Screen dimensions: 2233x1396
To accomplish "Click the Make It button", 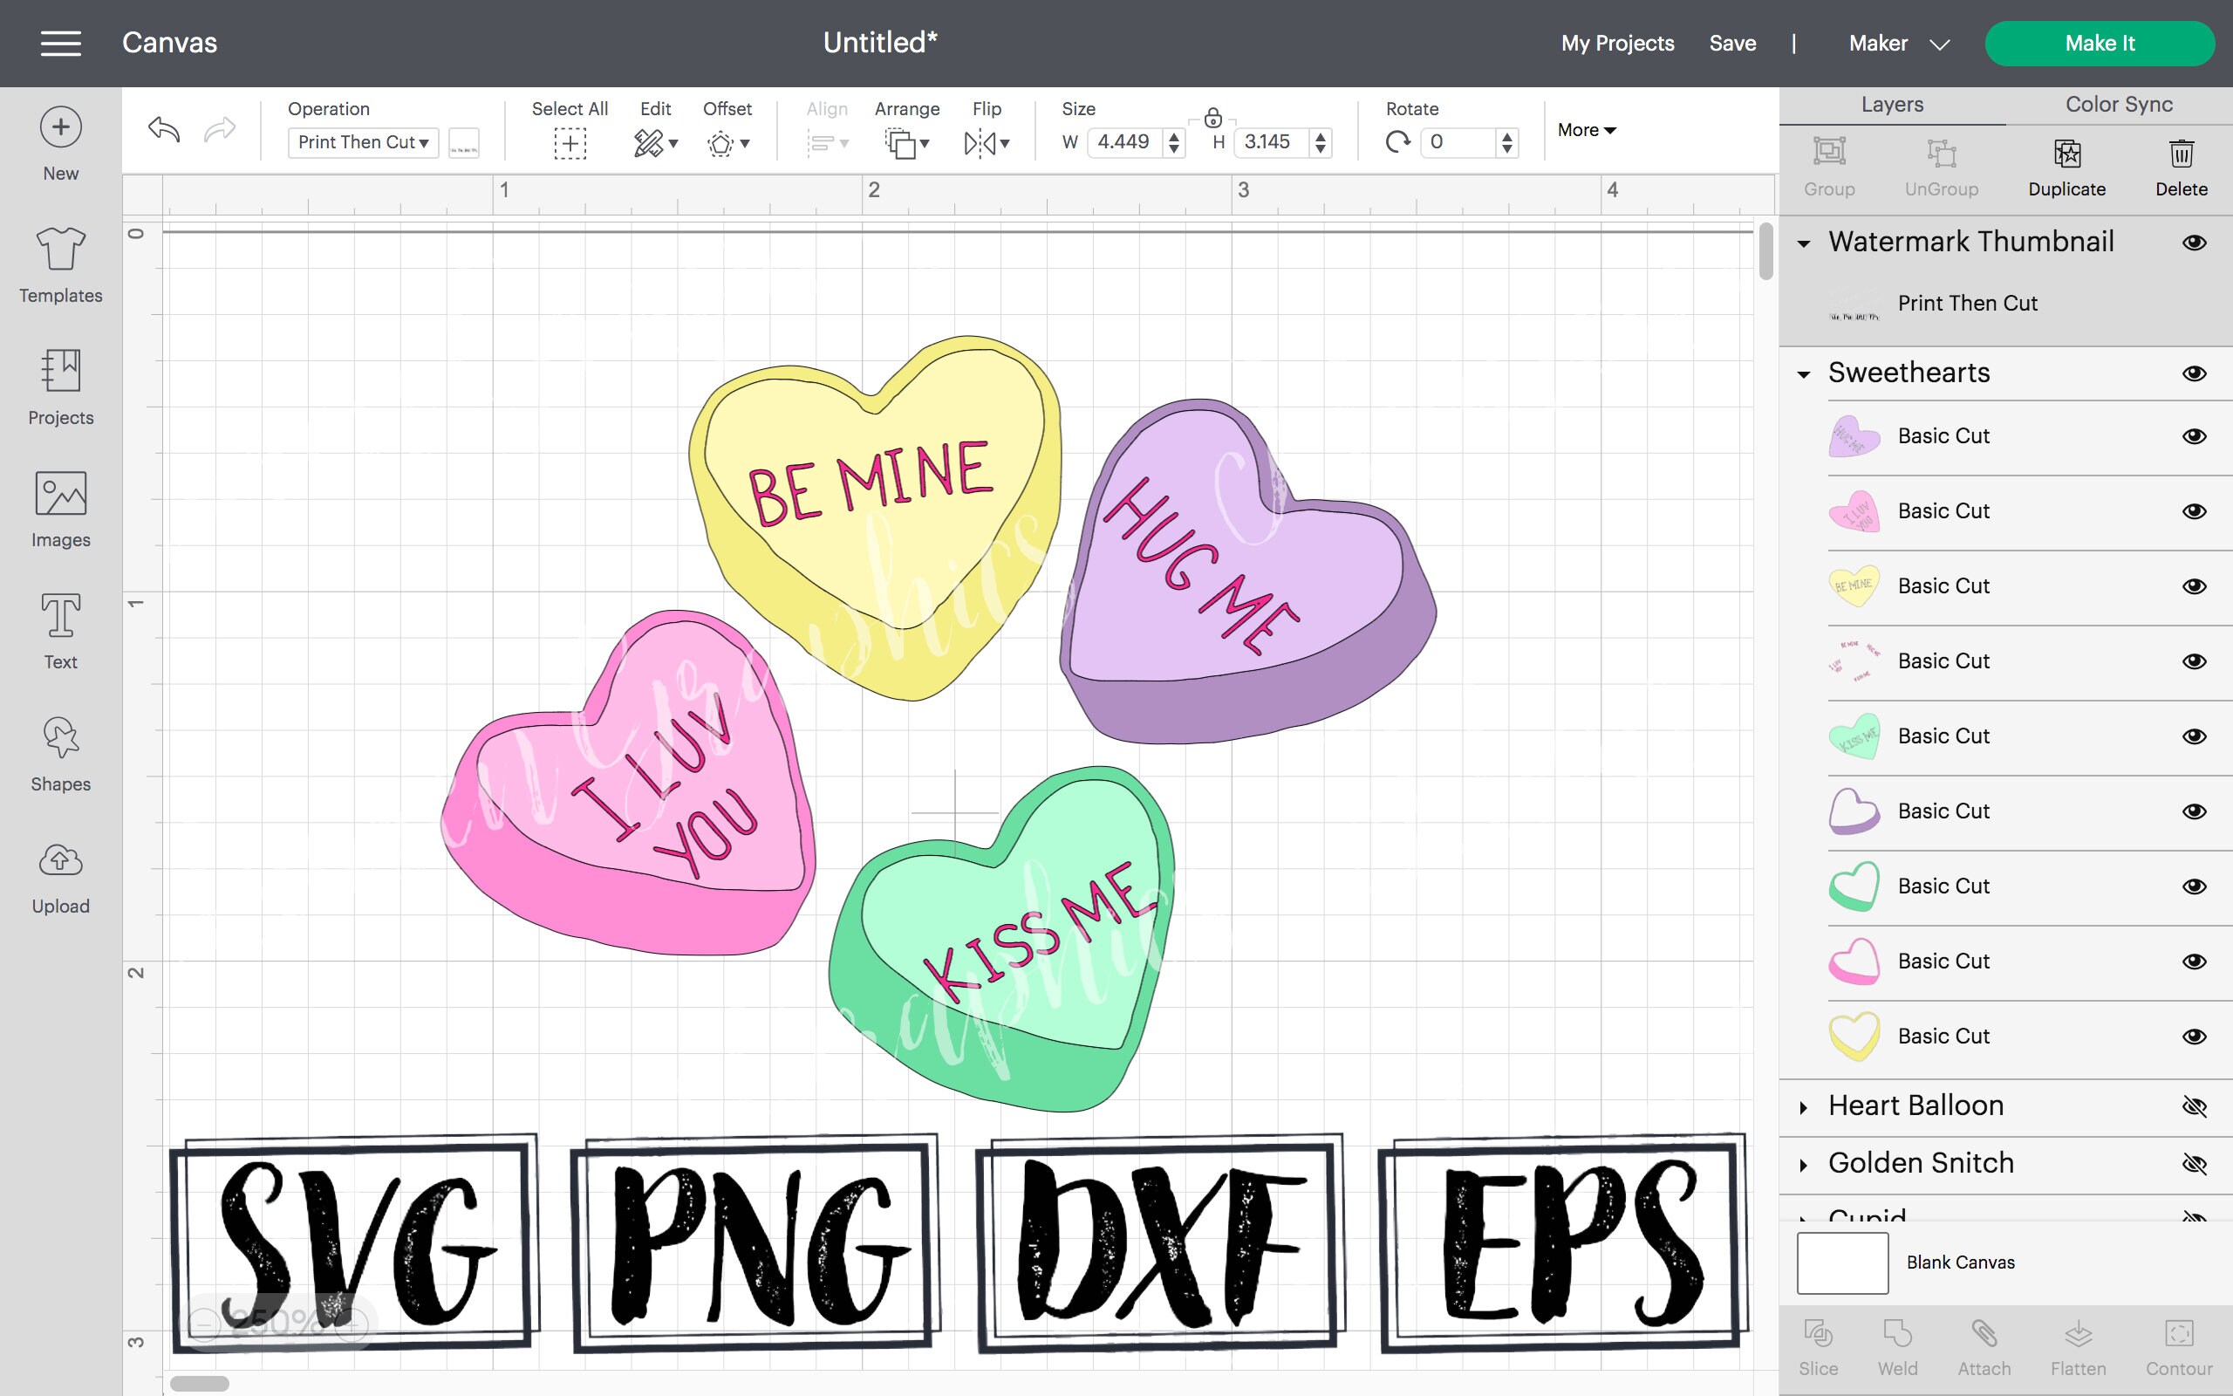I will tap(2100, 43).
